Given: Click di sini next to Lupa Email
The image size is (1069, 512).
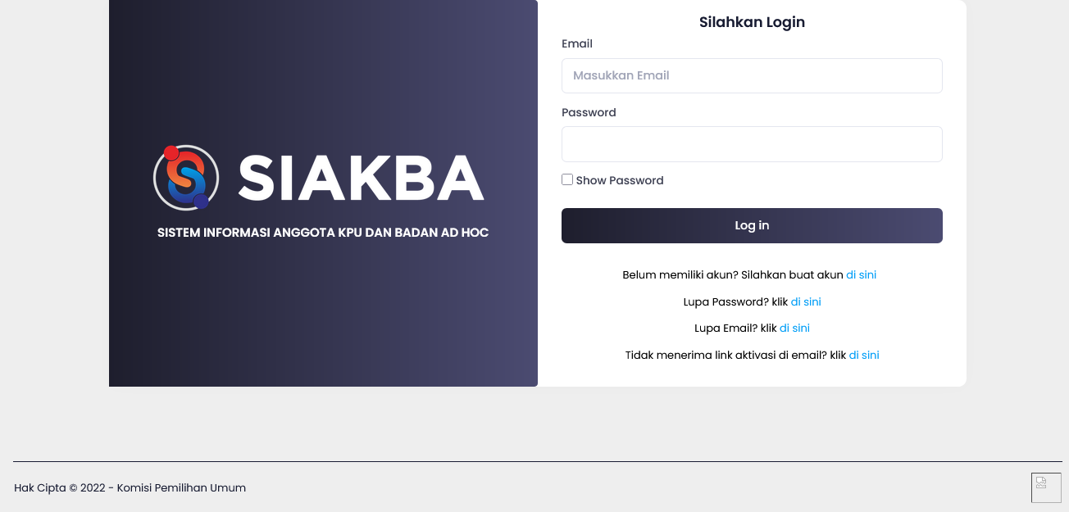Looking at the screenshot, I should click(x=794, y=328).
